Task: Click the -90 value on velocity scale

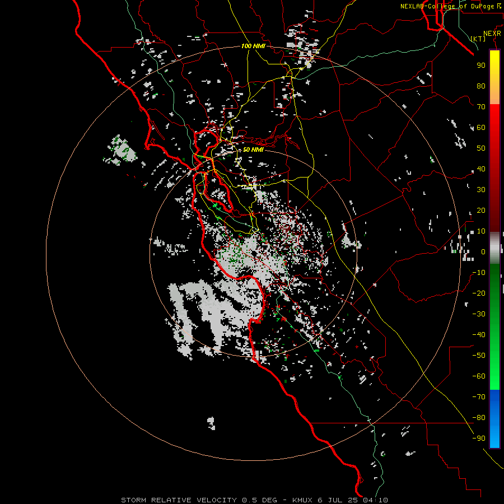Action: [x=479, y=438]
